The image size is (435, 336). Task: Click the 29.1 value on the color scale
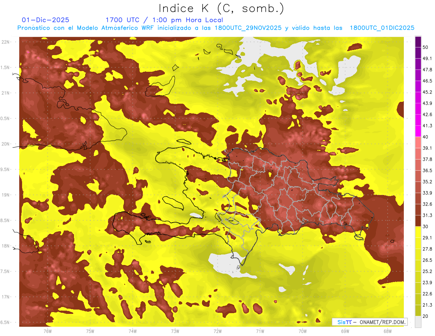coord(427,238)
